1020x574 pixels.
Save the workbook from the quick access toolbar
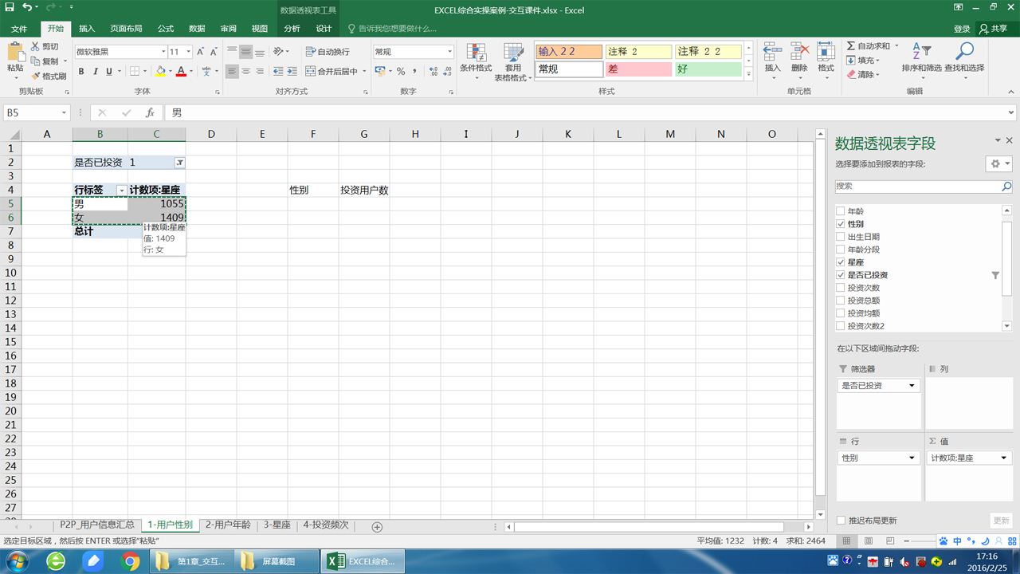pos(10,8)
